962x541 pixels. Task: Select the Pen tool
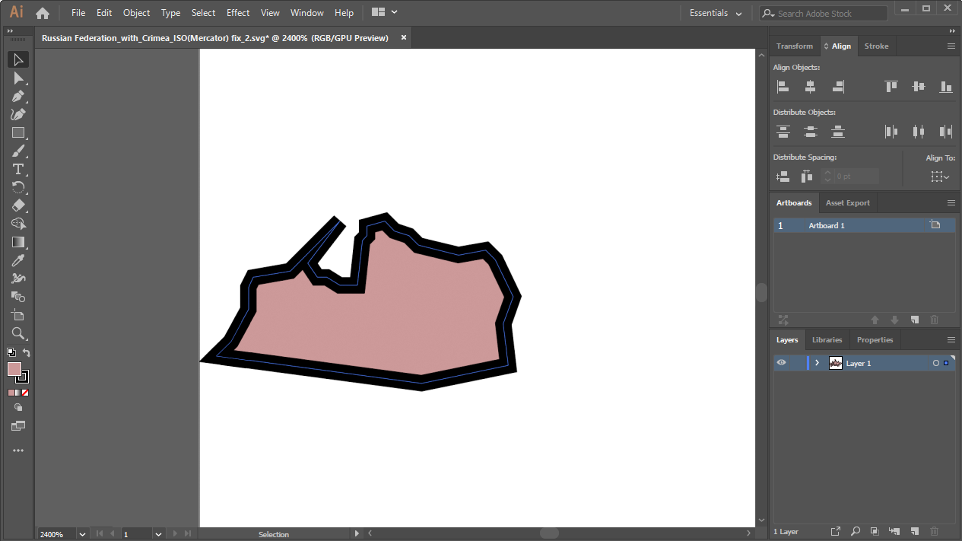[x=18, y=97]
